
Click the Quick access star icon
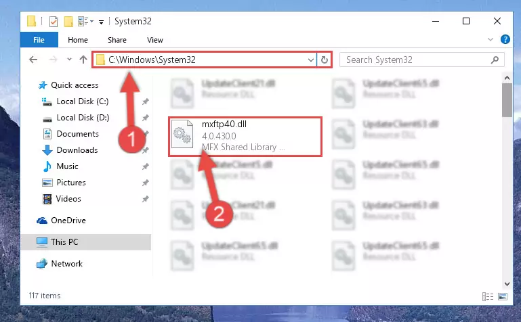(x=43, y=85)
